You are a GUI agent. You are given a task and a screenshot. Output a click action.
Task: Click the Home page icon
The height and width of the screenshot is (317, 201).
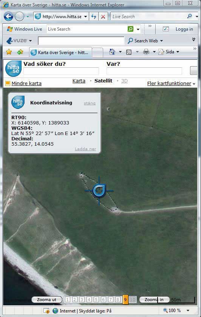point(112,52)
